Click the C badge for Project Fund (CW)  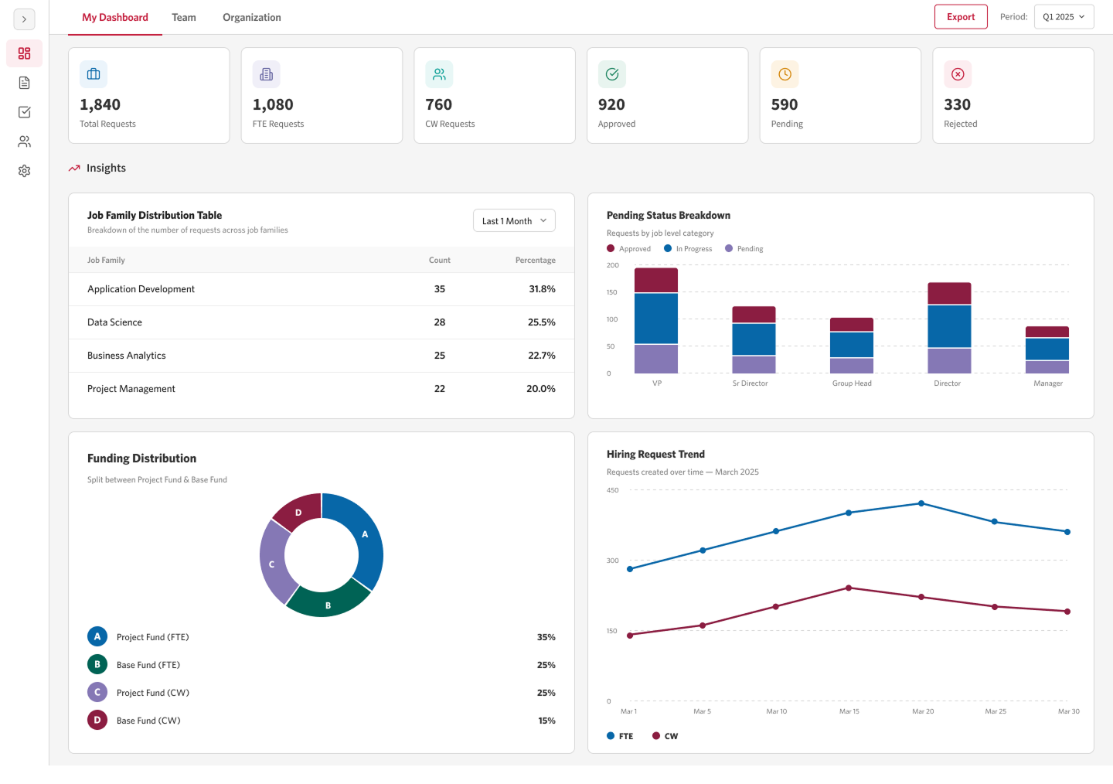(x=97, y=693)
